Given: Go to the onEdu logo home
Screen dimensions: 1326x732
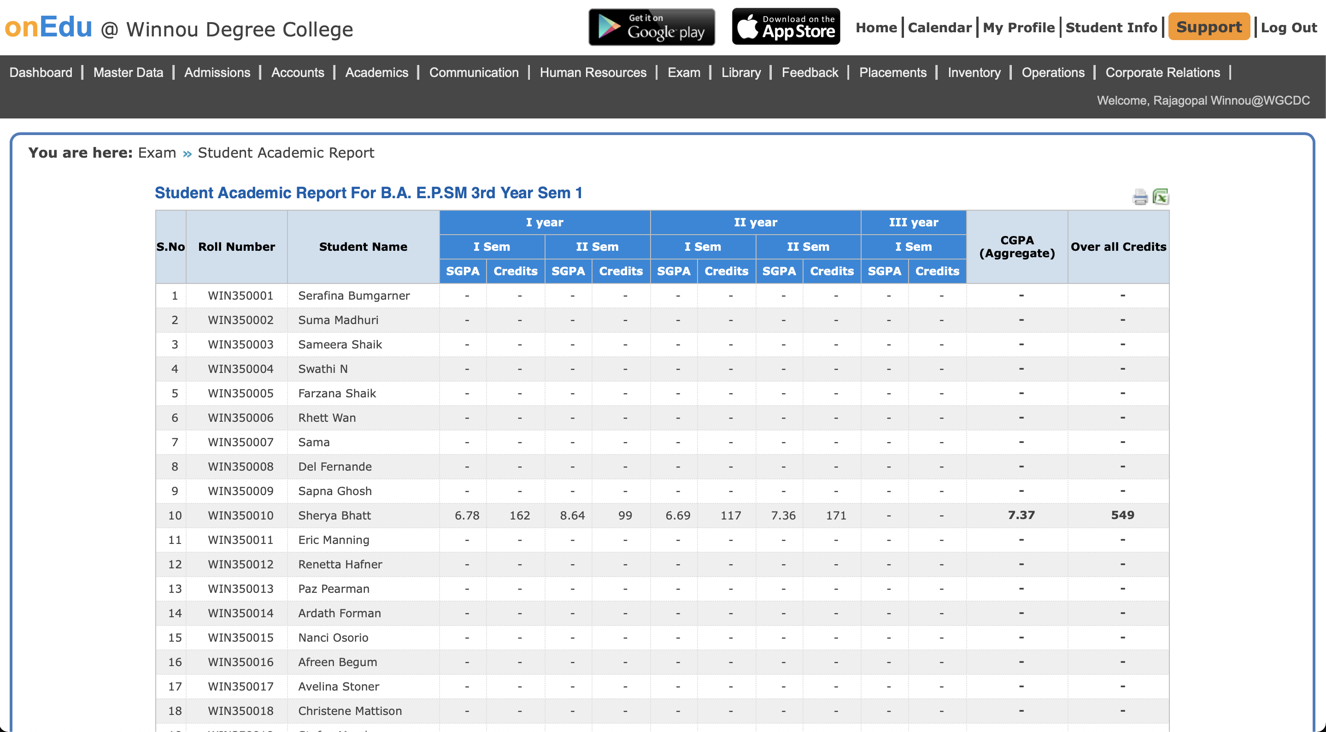Looking at the screenshot, I should (48, 27).
